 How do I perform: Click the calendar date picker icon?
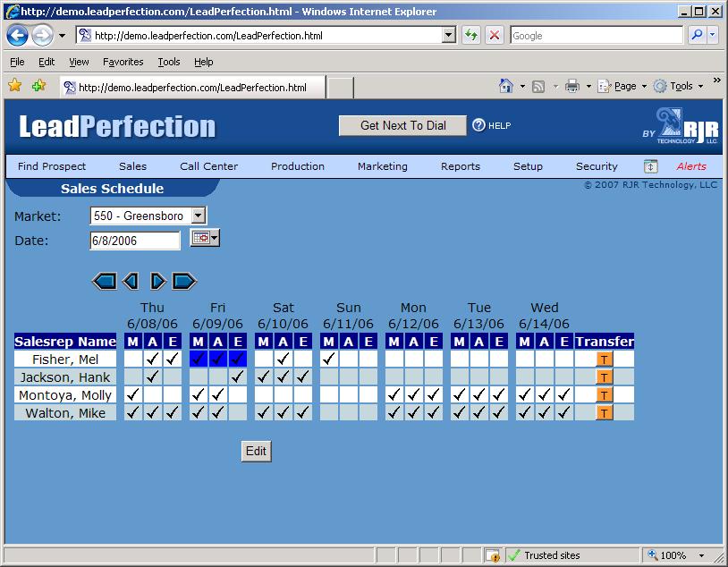[x=205, y=238]
